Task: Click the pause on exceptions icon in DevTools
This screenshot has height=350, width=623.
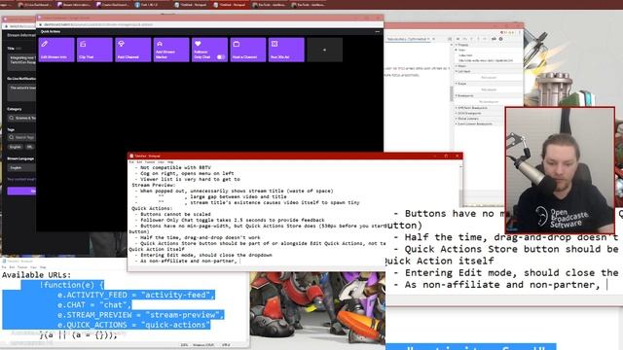Action: click(x=500, y=39)
